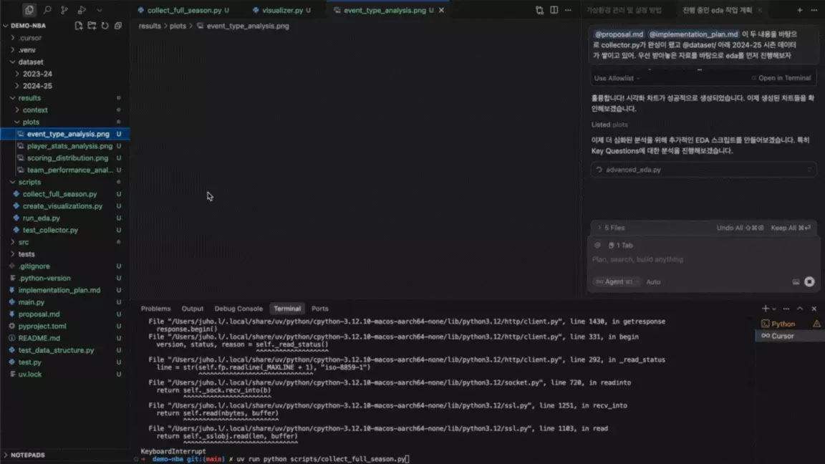
Task: Add a new terminal with plus icon
Action: (766, 309)
